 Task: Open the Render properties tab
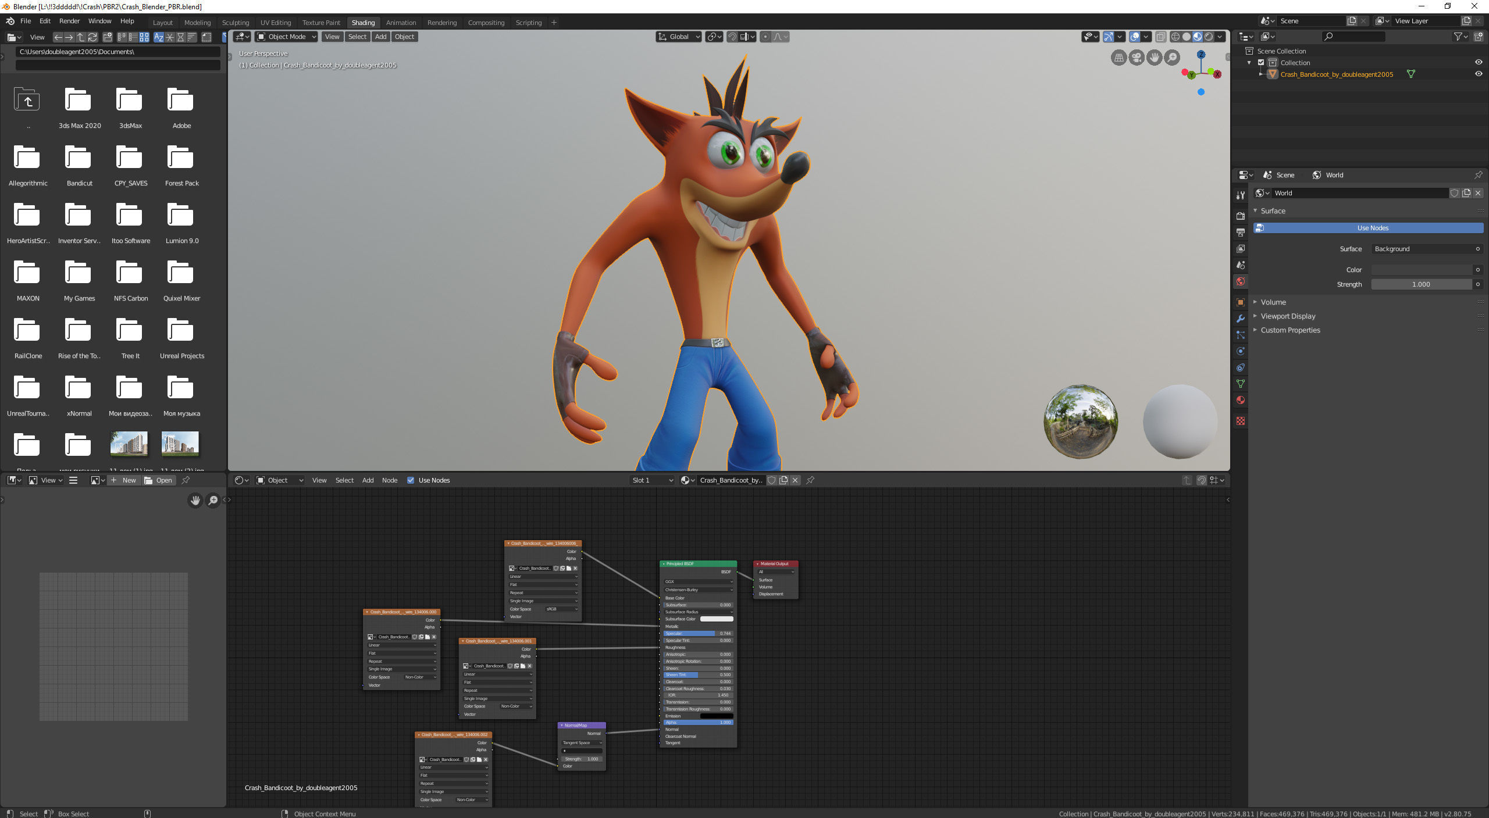coord(1241,216)
